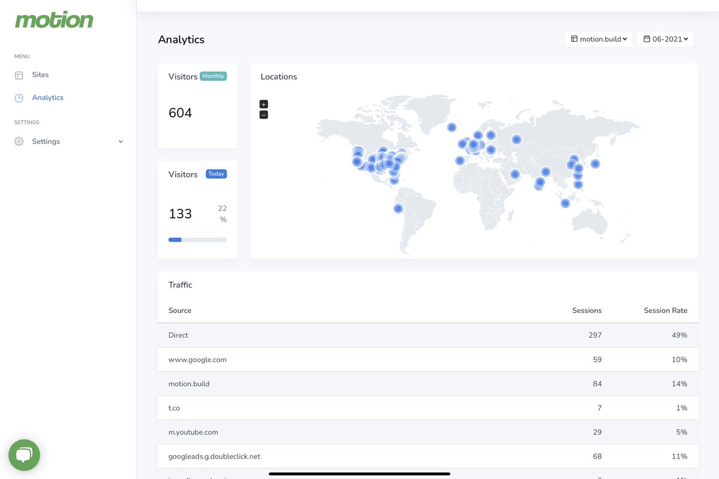Select the motion.build traffic source row

(428, 384)
